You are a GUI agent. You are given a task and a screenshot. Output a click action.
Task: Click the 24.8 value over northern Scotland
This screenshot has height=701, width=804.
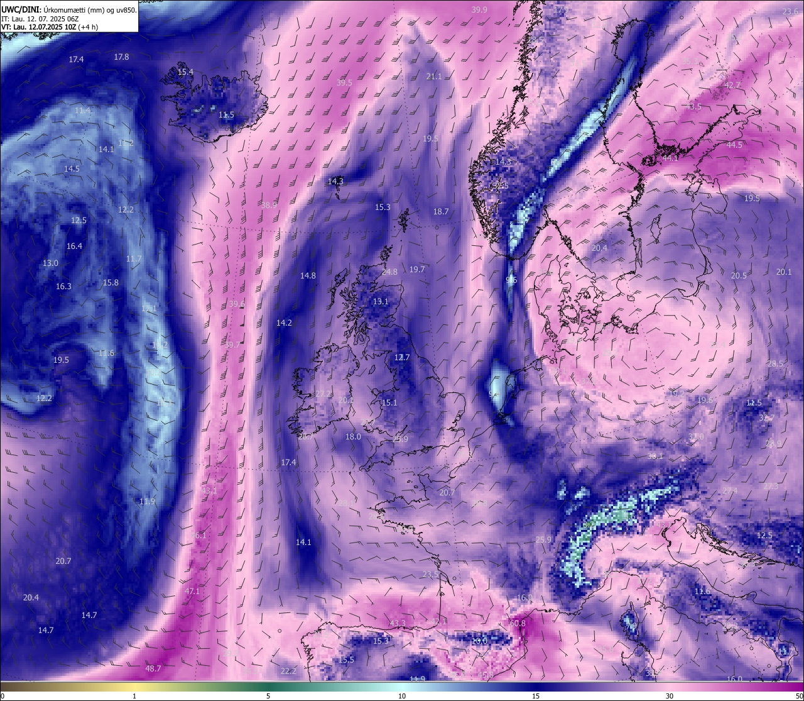(x=389, y=272)
